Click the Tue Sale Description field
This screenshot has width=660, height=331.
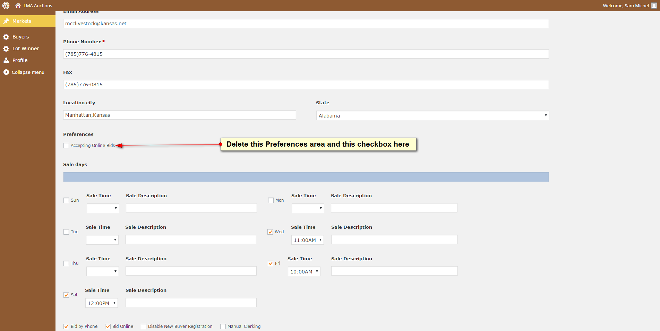(x=191, y=239)
